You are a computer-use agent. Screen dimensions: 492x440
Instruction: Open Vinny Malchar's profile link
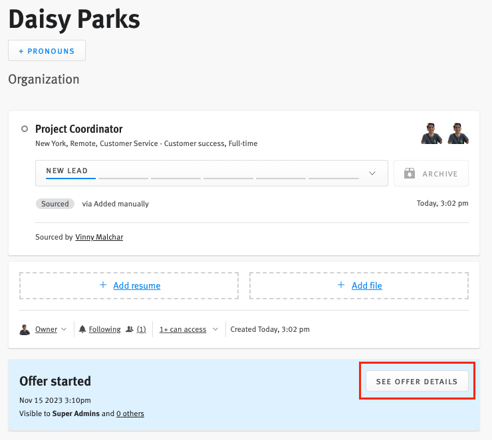pyautogui.click(x=99, y=237)
